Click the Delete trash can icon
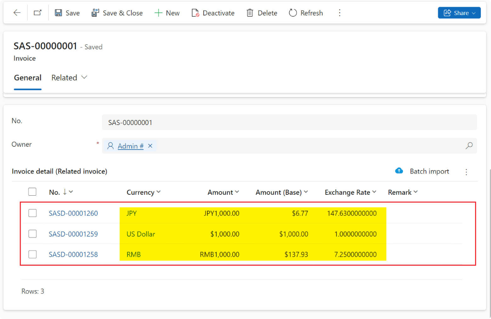This screenshot has height=319, width=491. 250,13
